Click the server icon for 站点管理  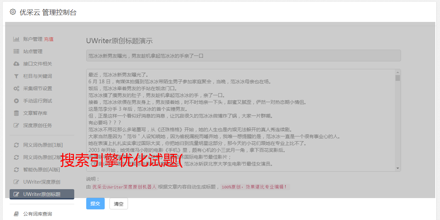click(x=16, y=51)
